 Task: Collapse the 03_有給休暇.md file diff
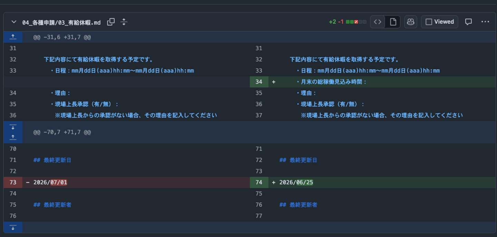pyautogui.click(x=14, y=22)
